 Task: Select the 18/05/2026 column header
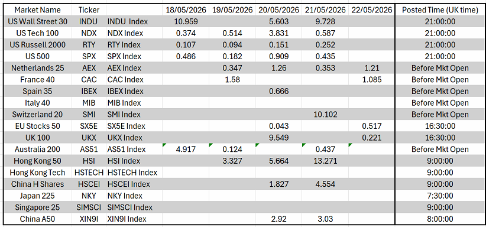coord(186,10)
